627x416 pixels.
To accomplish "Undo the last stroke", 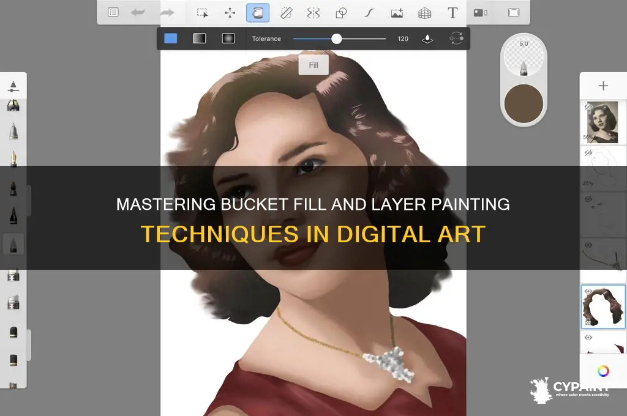I will click(138, 13).
